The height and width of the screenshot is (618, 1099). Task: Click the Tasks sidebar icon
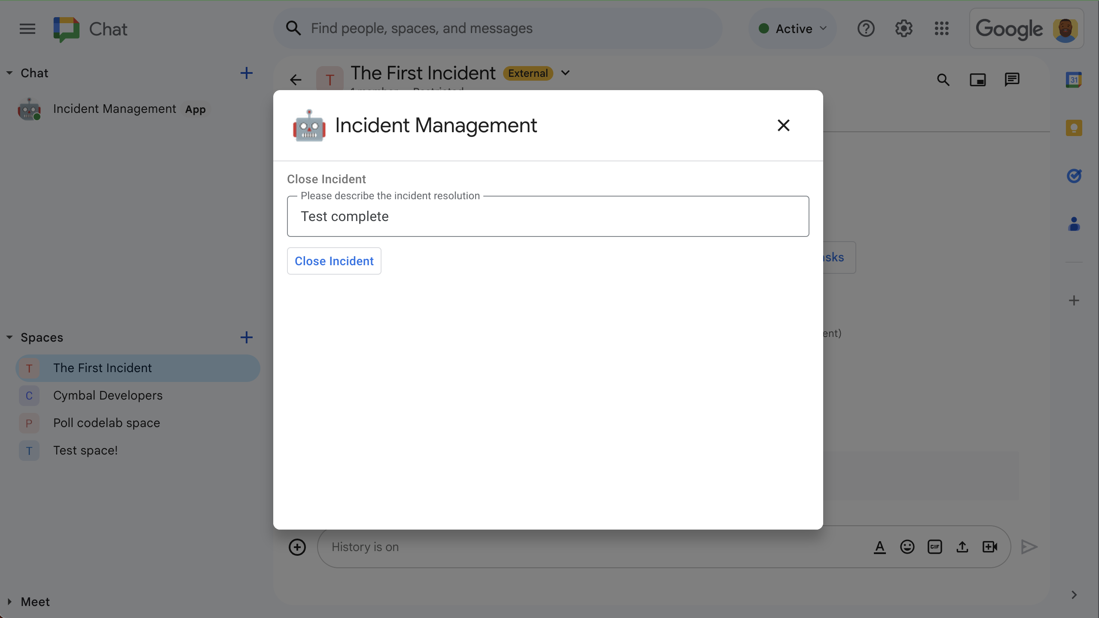point(1073,175)
